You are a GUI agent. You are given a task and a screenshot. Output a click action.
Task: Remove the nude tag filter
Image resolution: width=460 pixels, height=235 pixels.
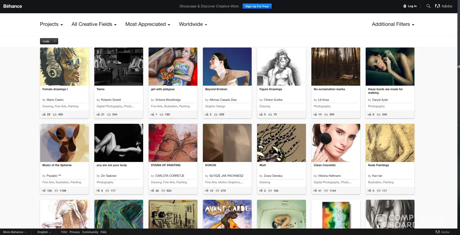(x=55, y=41)
